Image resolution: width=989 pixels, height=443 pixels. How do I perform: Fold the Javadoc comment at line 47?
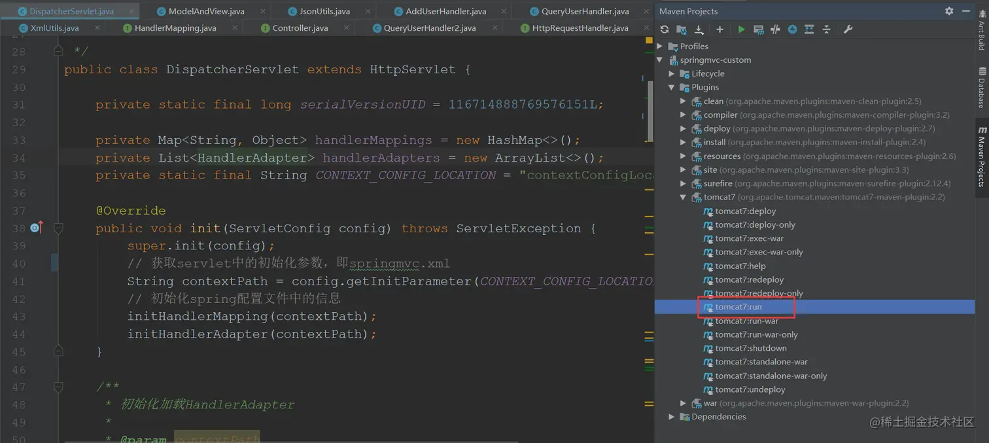[58, 387]
